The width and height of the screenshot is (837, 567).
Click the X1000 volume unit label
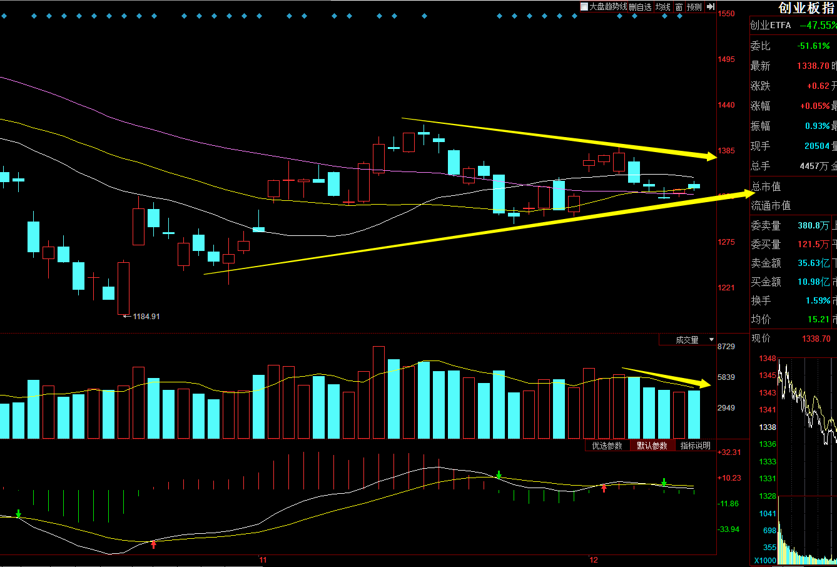[764, 560]
